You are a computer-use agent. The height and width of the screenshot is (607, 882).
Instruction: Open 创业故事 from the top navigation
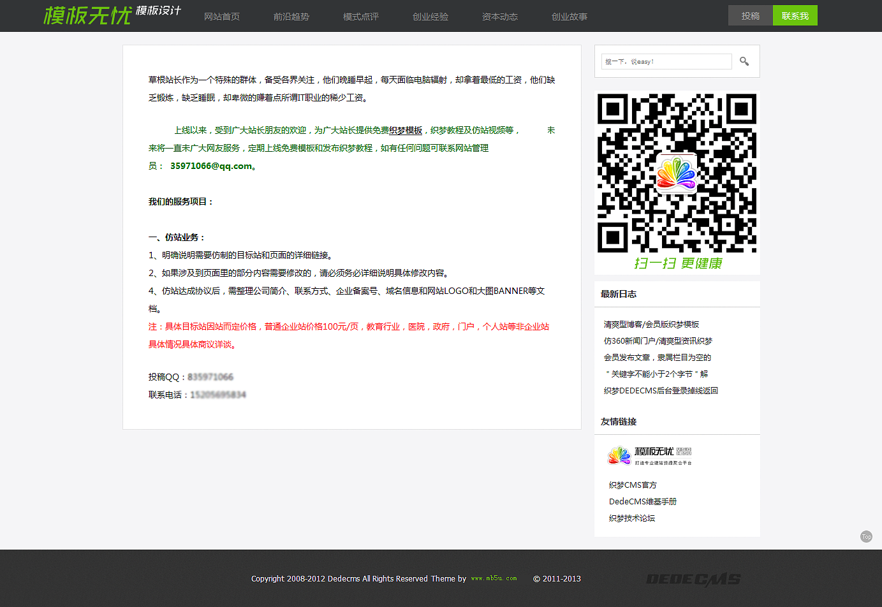tap(570, 17)
